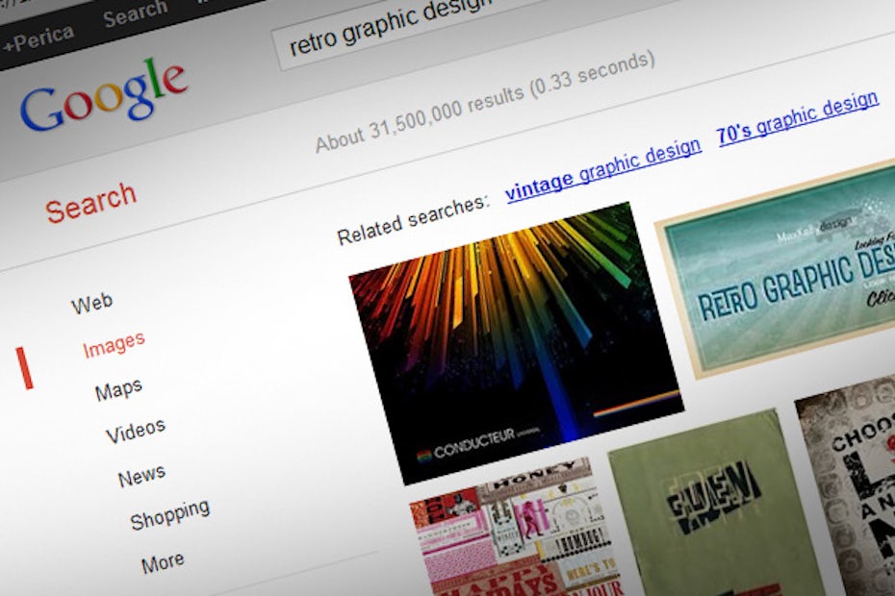
Task: View the olive green poster thumbnail
Action: point(712,509)
